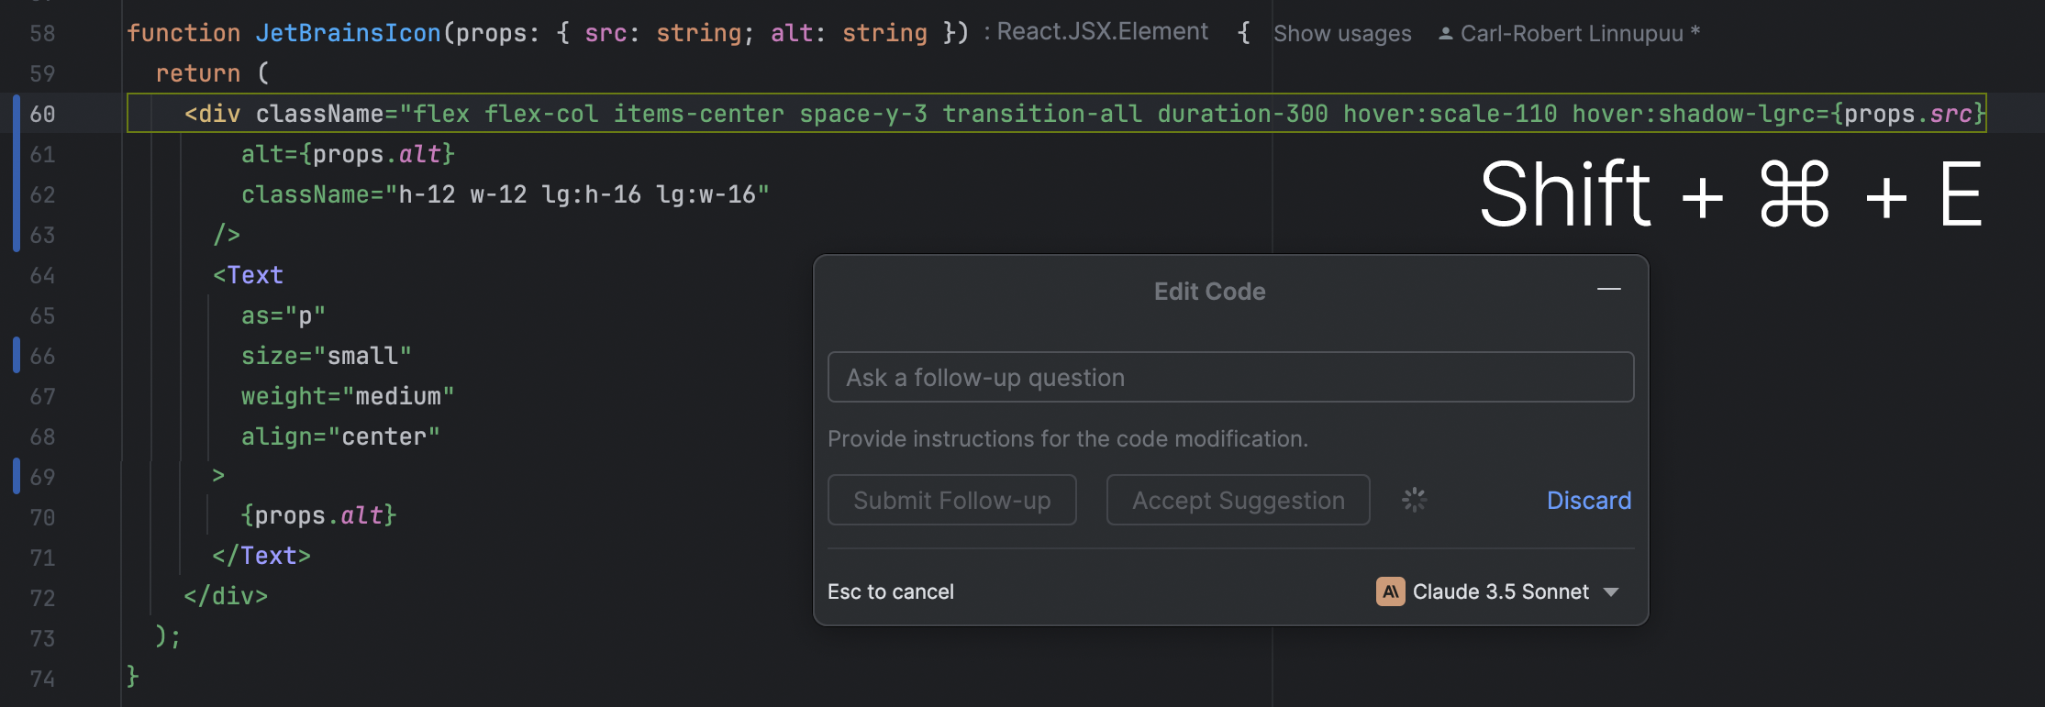Click line number 60 in the gutter
Screen dimensions: 2045x707
pos(43,114)
